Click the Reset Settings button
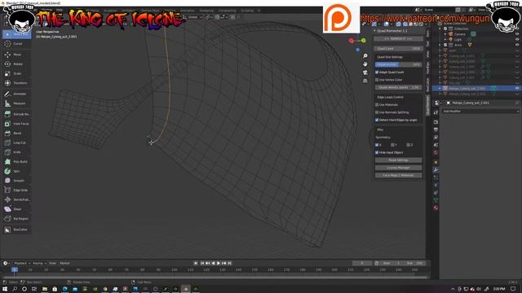522x293 pixels. 398,160
